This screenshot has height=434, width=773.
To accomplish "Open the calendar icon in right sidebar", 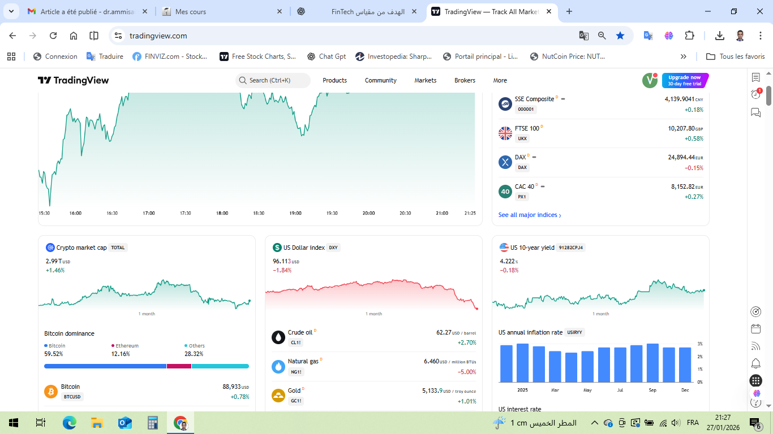I will (x=755, y=329).
